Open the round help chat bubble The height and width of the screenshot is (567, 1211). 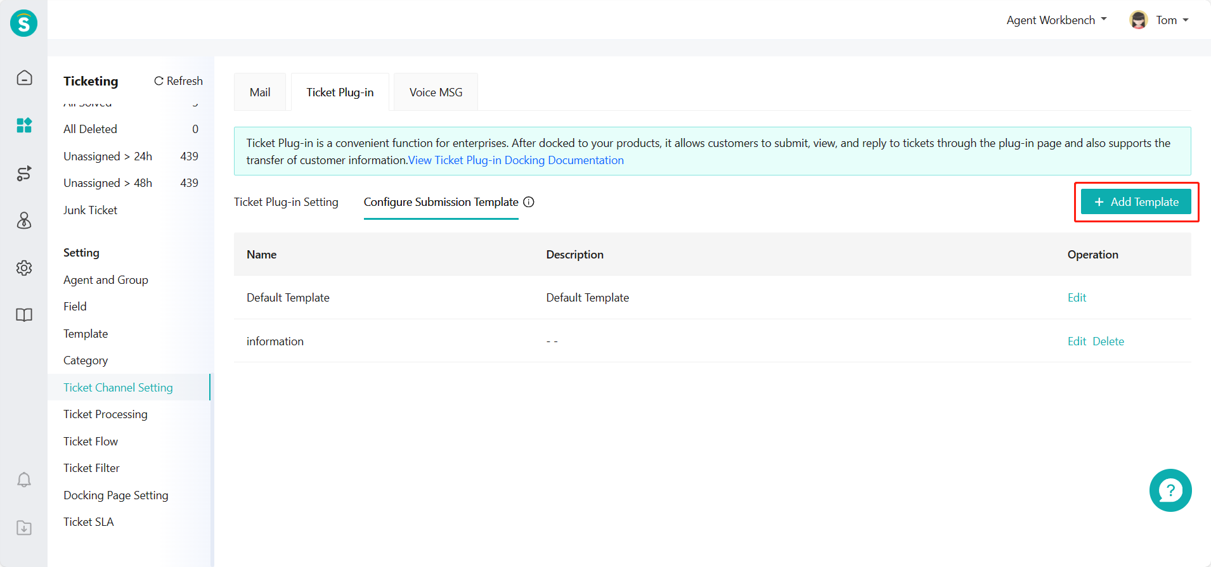click(1170, 490)
